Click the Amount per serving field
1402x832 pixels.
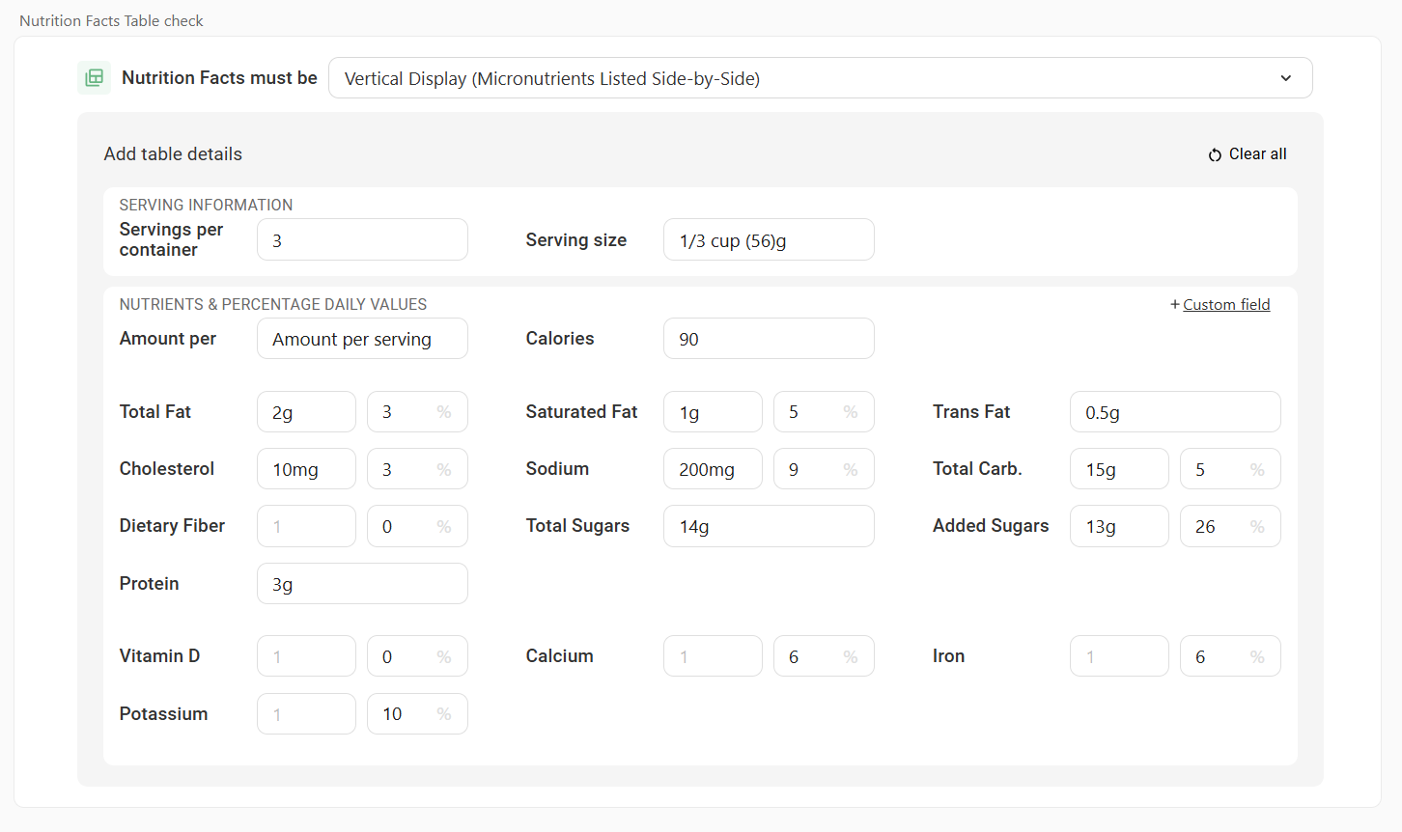(x=362, y=339)
